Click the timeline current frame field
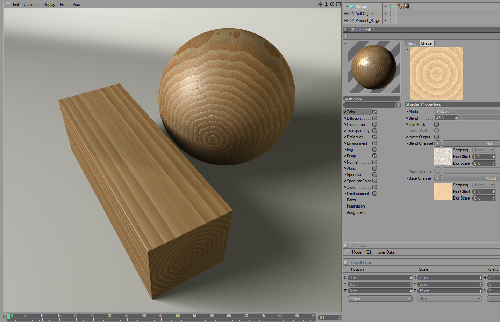 point(330,317)
